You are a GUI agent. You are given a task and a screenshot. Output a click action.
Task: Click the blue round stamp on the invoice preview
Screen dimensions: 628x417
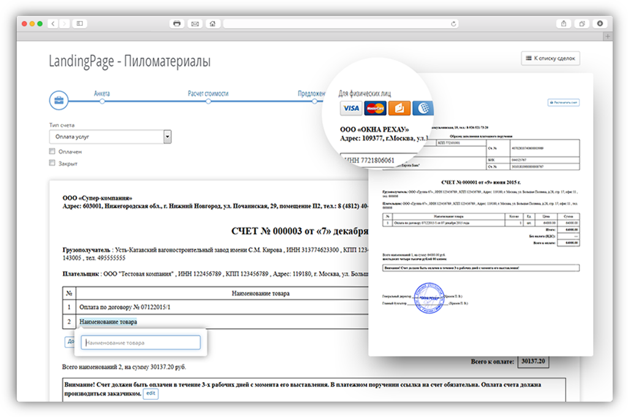429,298
